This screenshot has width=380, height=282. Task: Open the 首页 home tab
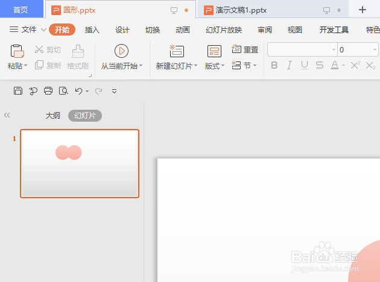click(x=21, y=10)
